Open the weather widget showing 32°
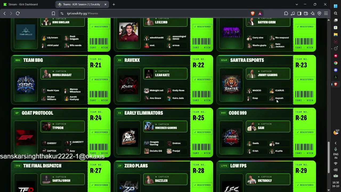 pyautogui.click(x=336, y=132)
